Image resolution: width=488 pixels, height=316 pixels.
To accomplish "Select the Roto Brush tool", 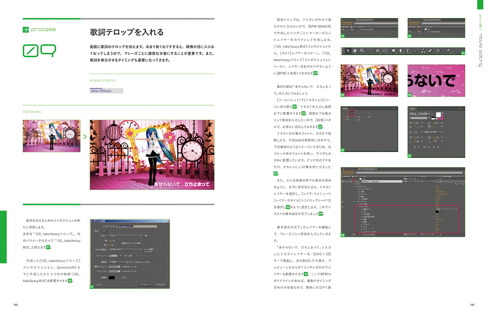I will [x=439, y=51].
